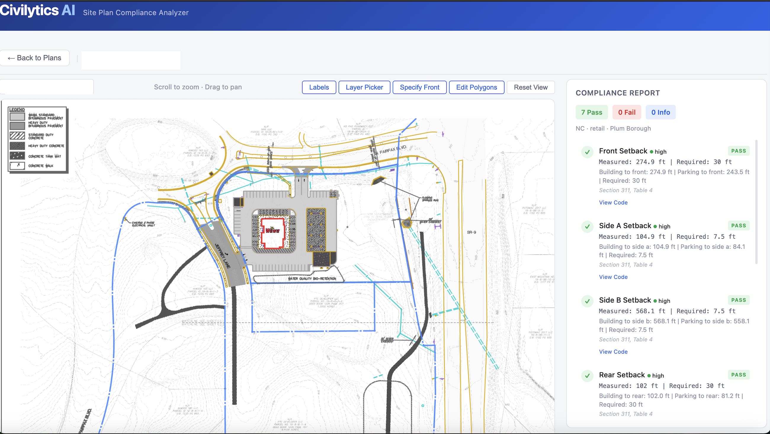The image size is (770, 434).
Task: Click the Back to Plans button
Action: click(35, 58)
